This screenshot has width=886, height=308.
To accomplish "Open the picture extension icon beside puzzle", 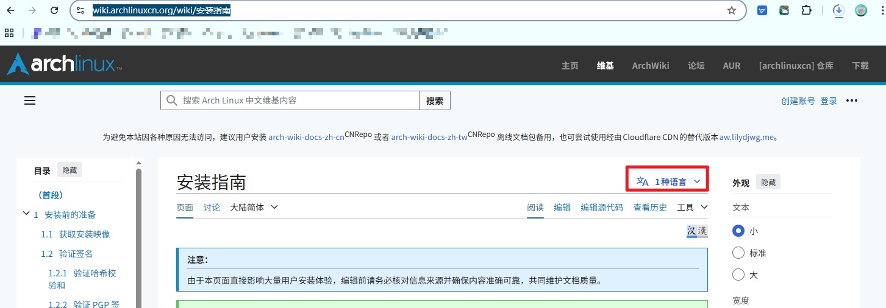I will [784, 10].
